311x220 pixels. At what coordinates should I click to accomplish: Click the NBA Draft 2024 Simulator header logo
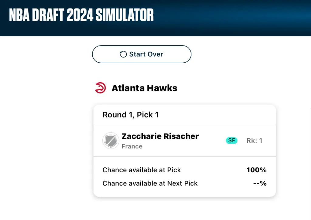coord(80,15)
